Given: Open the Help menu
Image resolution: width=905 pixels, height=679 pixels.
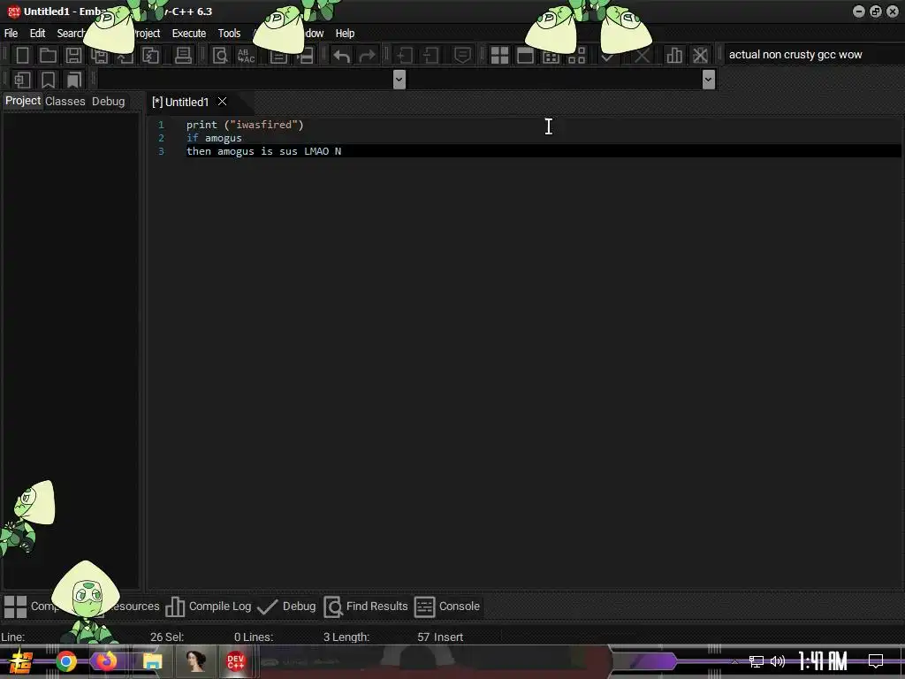Looking at the screenshot, I should 346,34.
